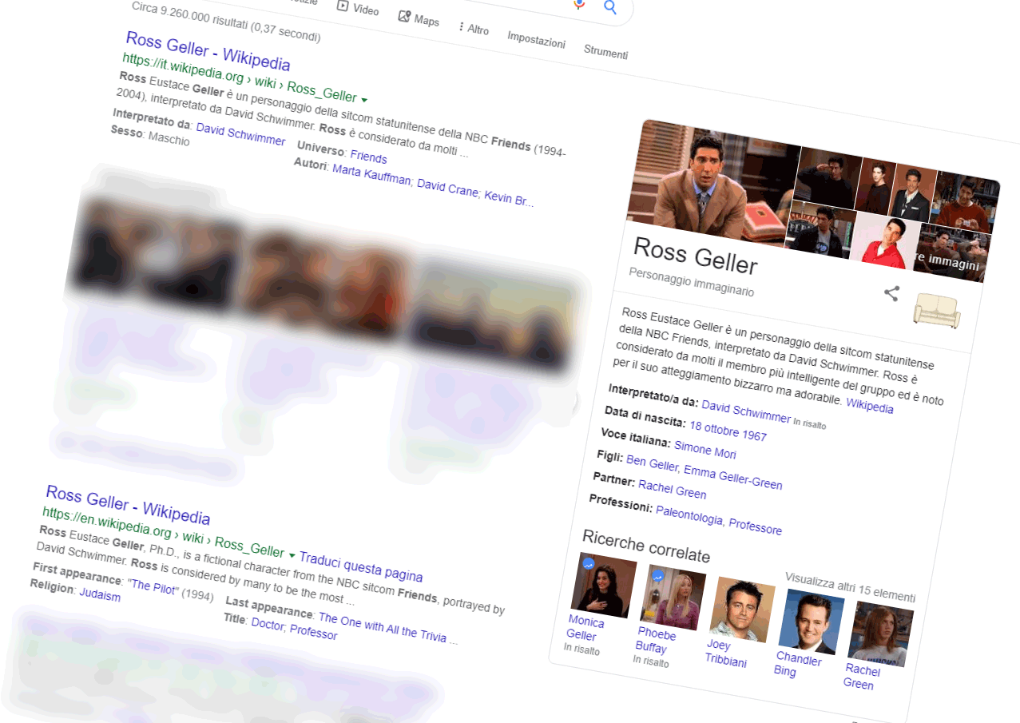The width and height of the screenshot is (1020, 723).
Task: Open the Wikipedia link in the panel description
Action: [x=869, y=406]
